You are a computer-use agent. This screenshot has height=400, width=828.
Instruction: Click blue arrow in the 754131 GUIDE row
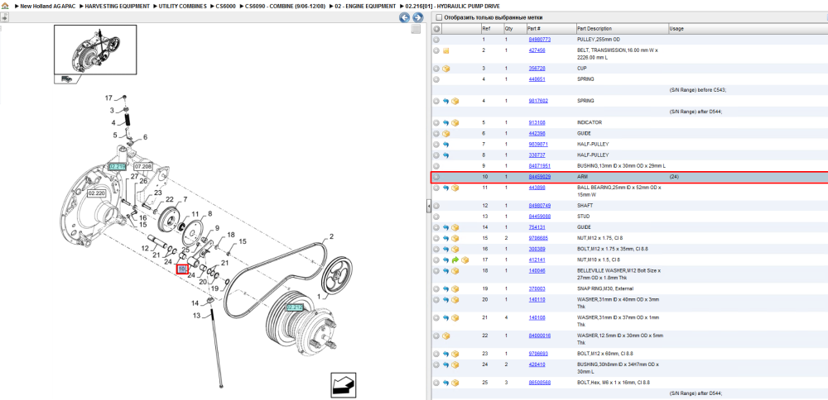pos(445,227)
